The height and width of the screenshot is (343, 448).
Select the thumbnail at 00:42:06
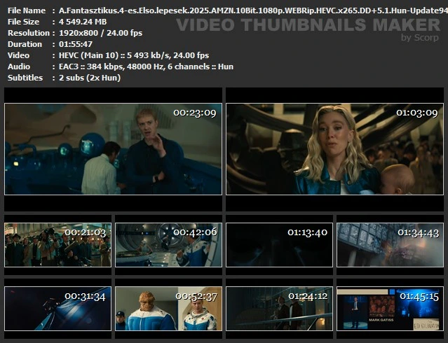pos(168,245)
